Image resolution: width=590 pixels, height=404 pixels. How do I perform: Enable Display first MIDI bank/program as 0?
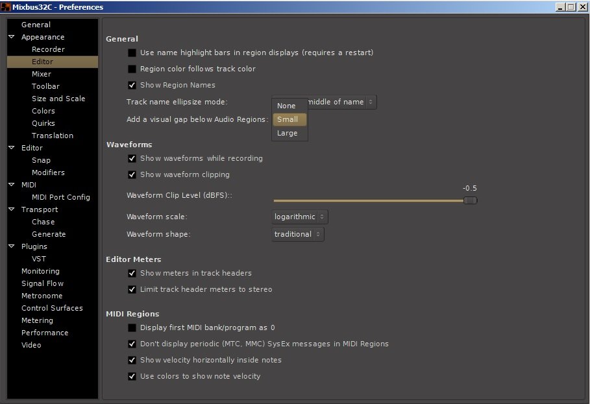132,327
